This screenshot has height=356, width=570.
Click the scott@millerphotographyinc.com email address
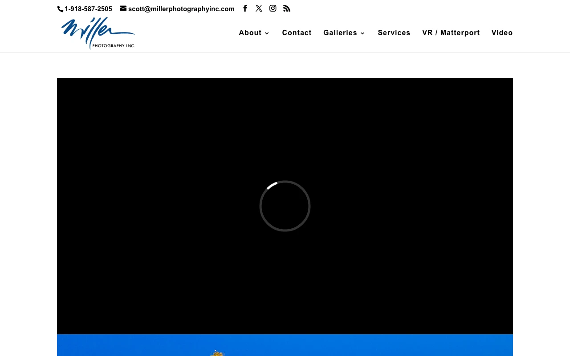(x=181, y=9)
